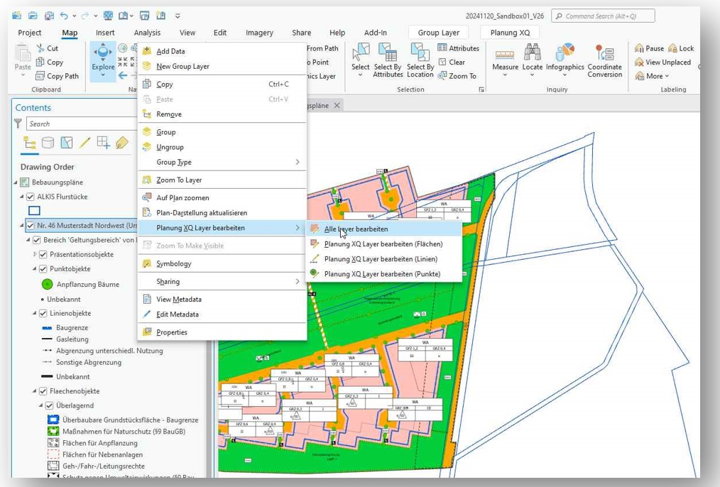720x487 pixels.
Task: Lock labels with the Lock button
Action: [x=681, y=48]
